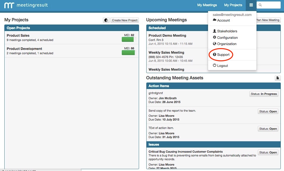Open Status: In Progress dropdown
Image resolution: width=284 pixels, height=171 pixels.
(264, 94)
